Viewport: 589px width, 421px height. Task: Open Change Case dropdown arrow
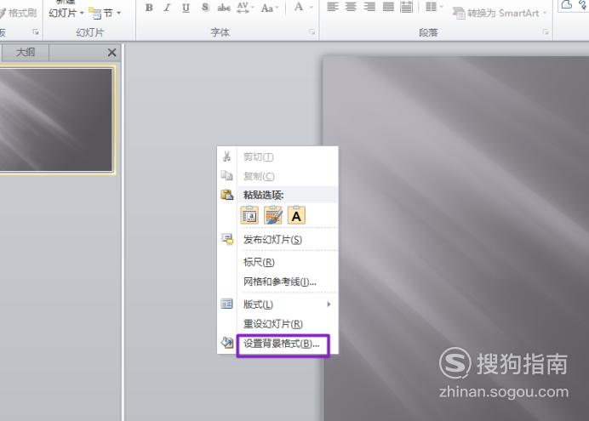coord(277,8)
